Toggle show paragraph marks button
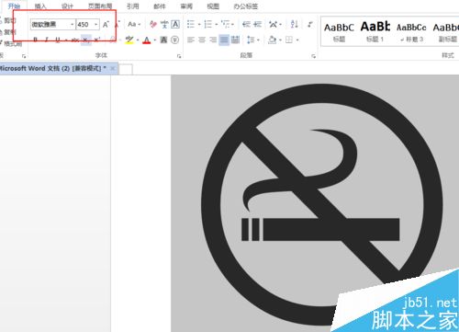 click(310, 24)
